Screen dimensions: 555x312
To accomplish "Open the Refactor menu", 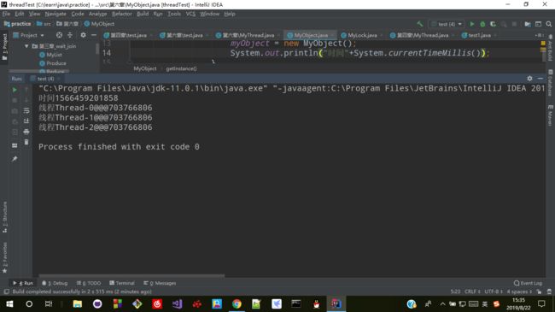I will [122, 14].
